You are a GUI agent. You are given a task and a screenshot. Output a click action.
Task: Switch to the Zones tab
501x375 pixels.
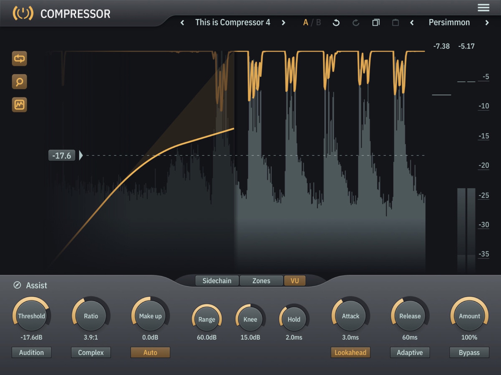[x=261, y=281]
